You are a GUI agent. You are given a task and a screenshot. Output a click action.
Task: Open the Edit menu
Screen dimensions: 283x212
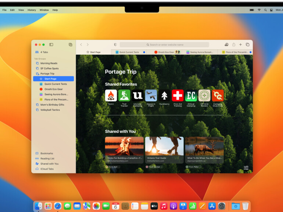tap(12, 10)
